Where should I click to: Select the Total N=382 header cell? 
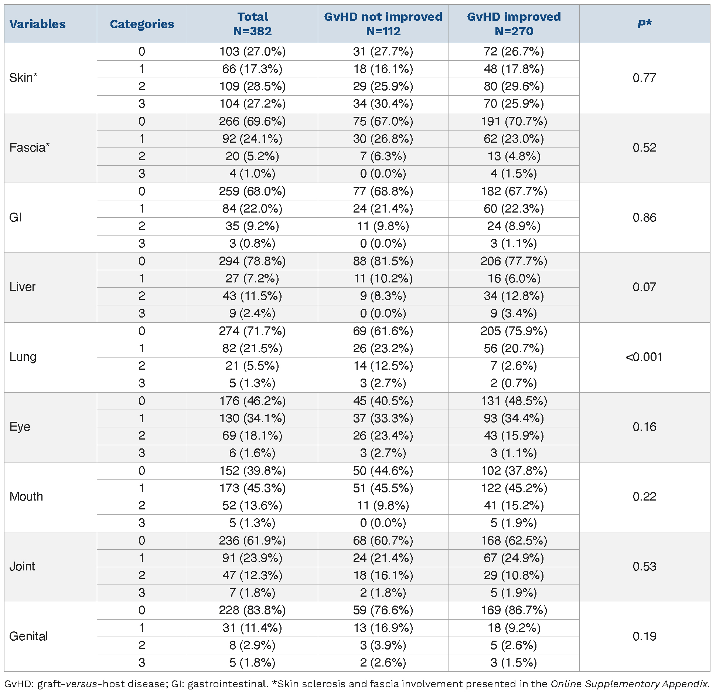click(x=252, y=24)
